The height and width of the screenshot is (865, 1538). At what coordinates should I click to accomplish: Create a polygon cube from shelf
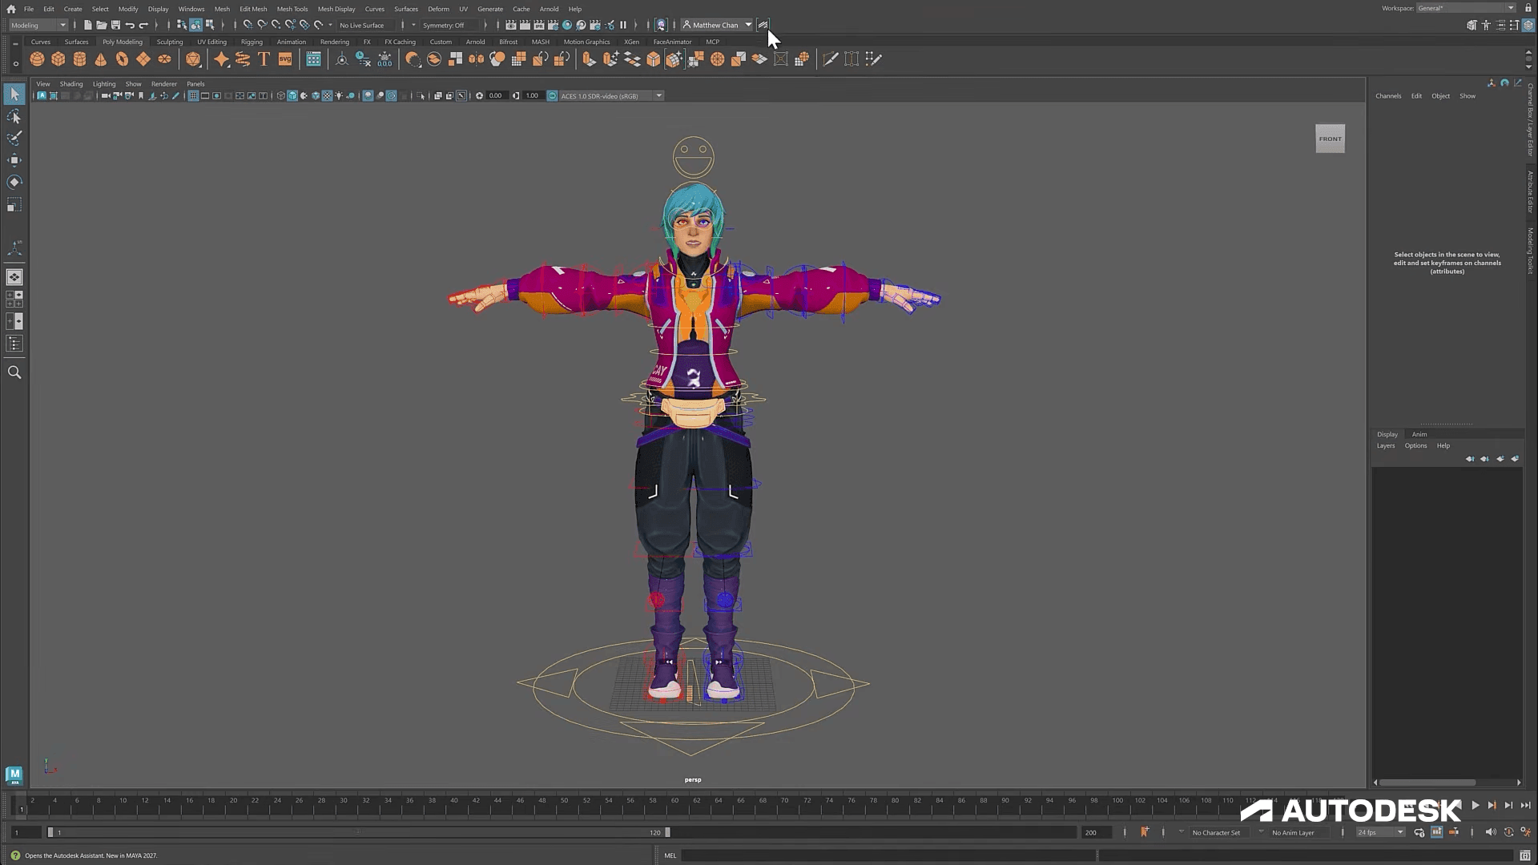point(58,59)
